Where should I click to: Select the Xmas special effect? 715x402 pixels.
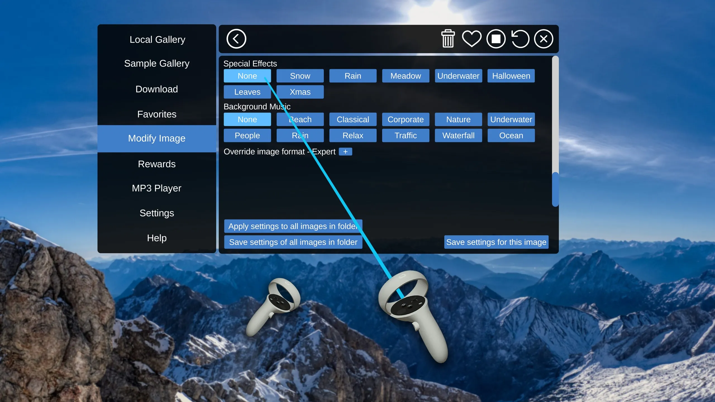pos(300,92)
